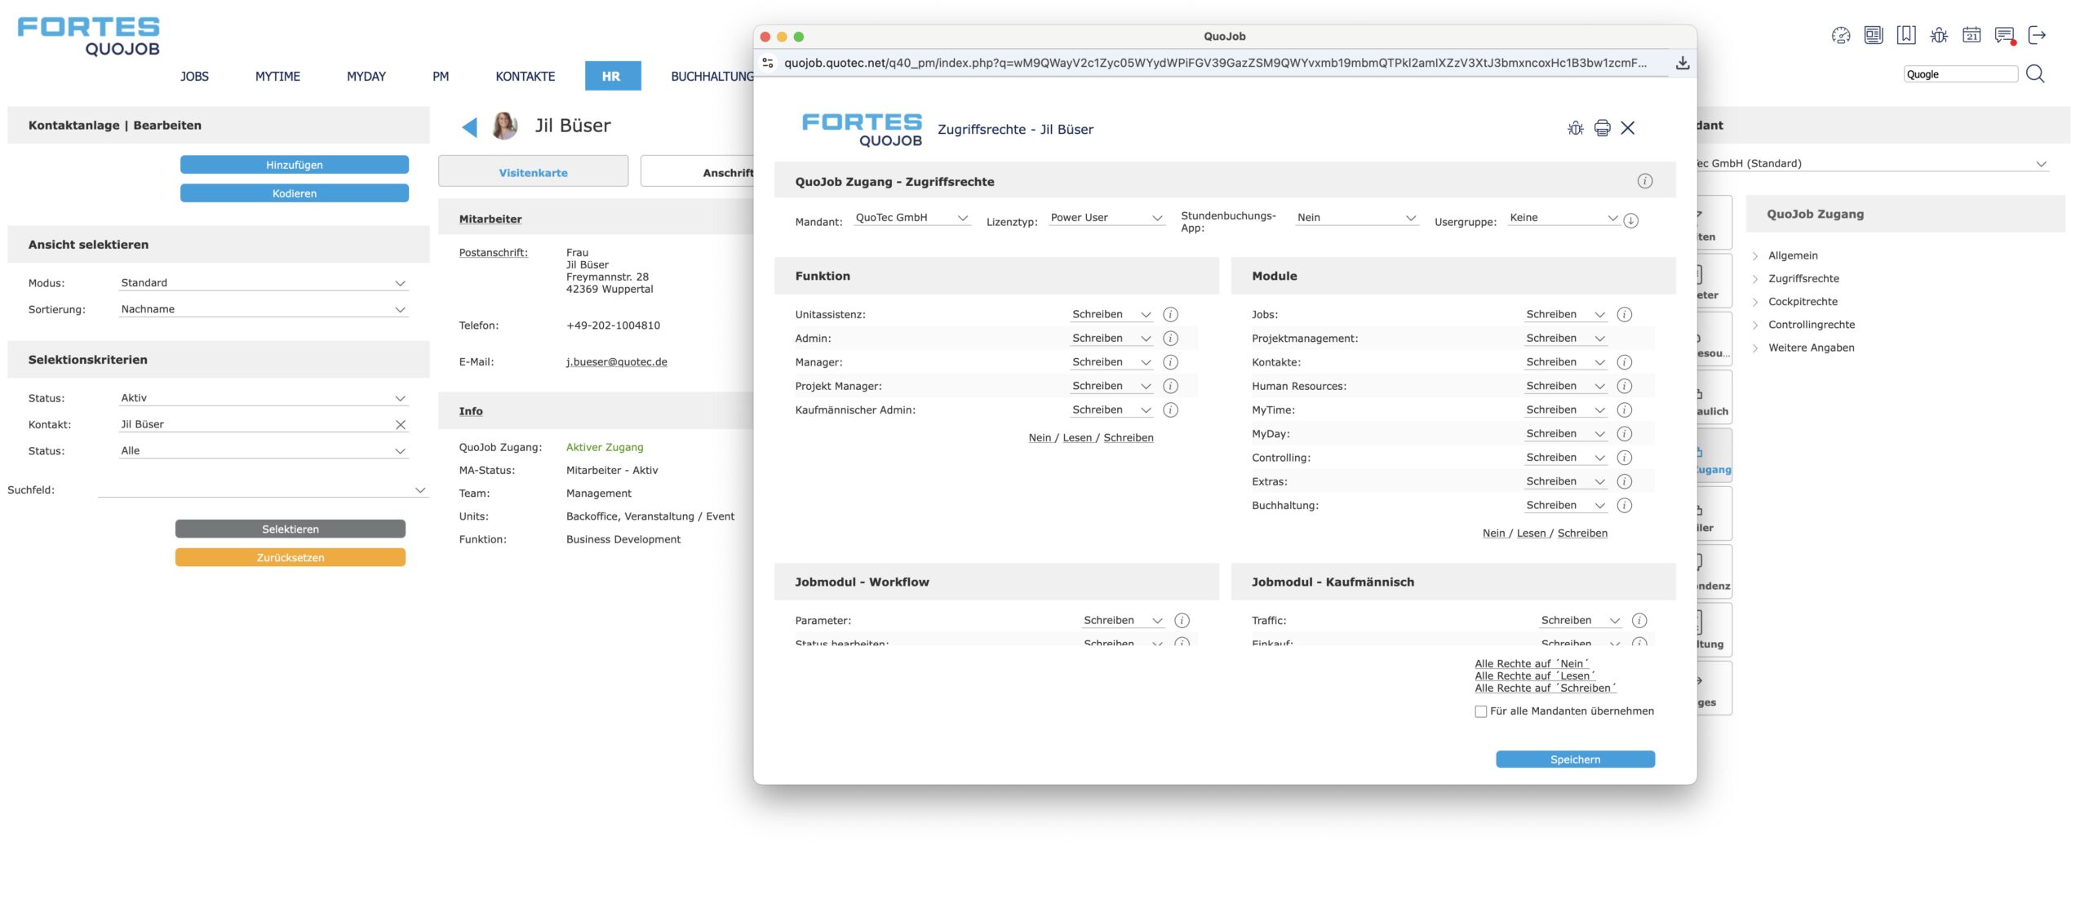Open the Visitenkarte tab
2089x921 pixels.
[x=533, y=173]
